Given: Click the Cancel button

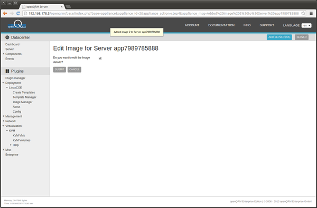Looking at the screenshot, I should coord(74,70).
